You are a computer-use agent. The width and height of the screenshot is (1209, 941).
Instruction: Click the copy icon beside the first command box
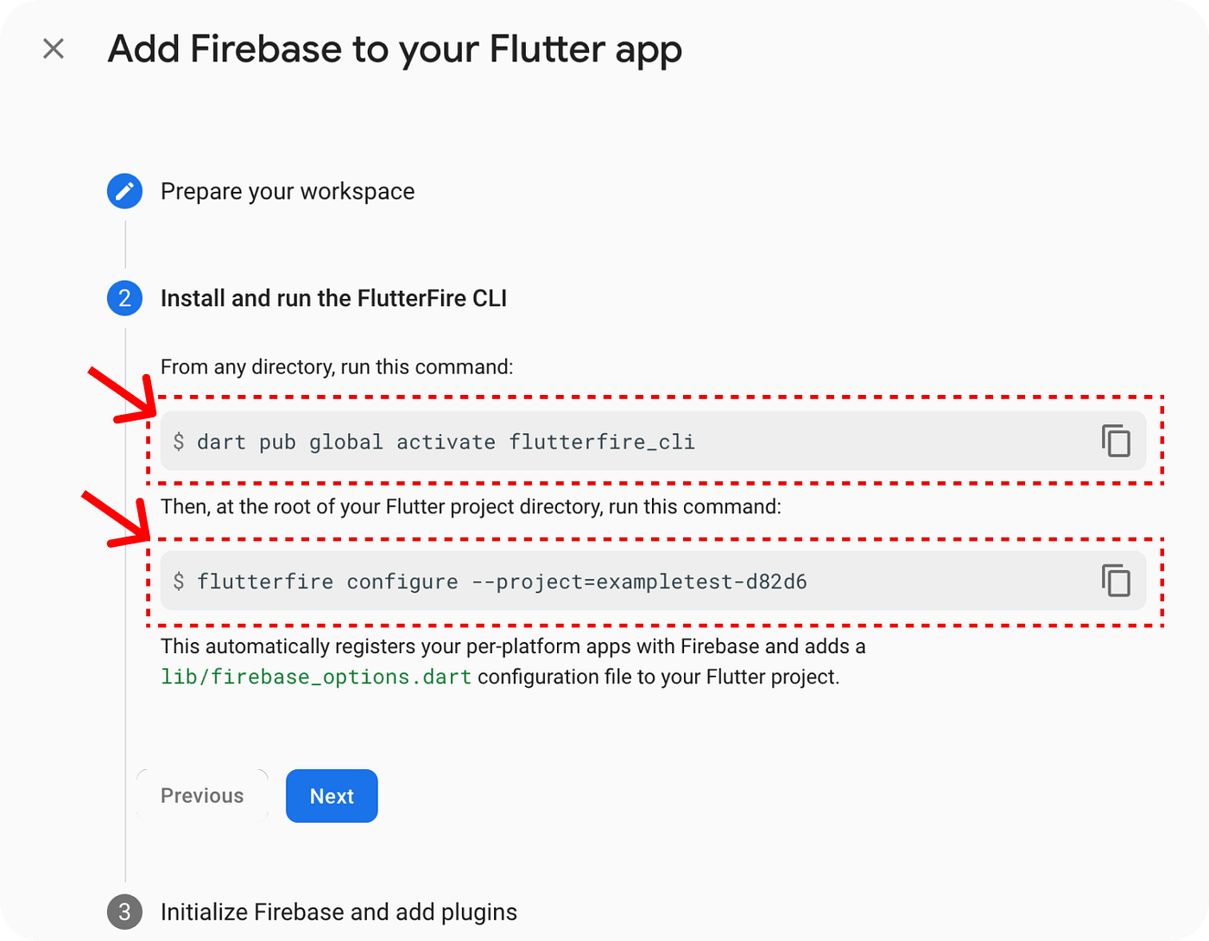point(1117,441)
